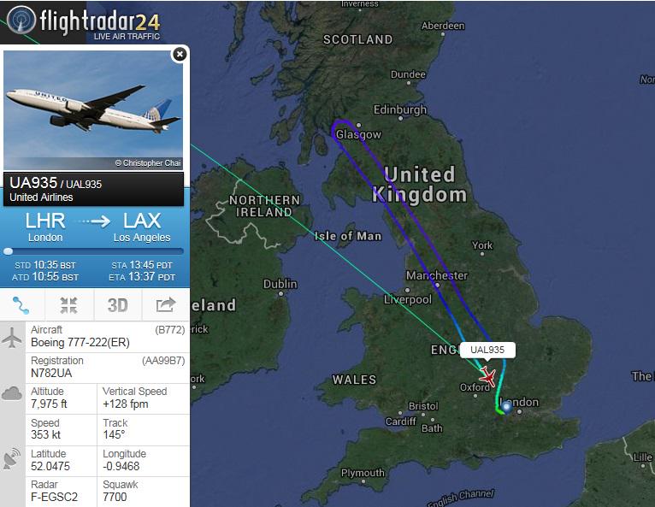Open the share flight icon
Viewport: 655px width, 507px height.
(x=166, y=305)
